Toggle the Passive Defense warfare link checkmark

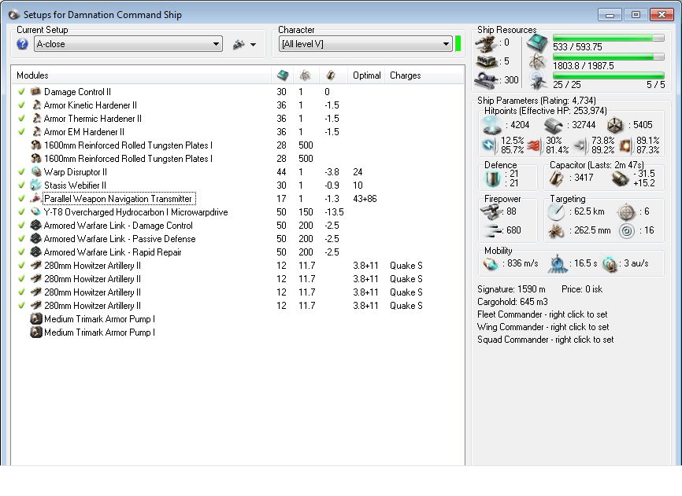pos(21,239)
